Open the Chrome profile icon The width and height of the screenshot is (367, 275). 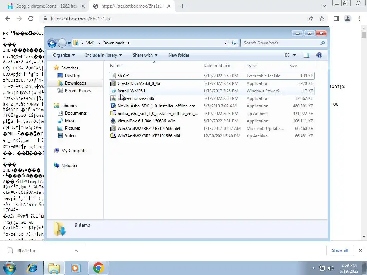[348, 19]
